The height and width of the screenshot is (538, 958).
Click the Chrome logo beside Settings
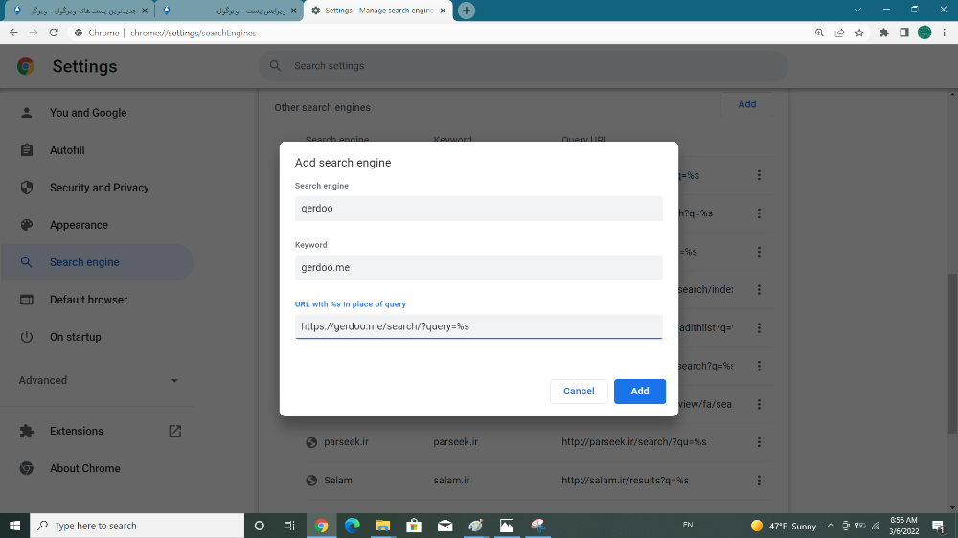pos(26,66)
